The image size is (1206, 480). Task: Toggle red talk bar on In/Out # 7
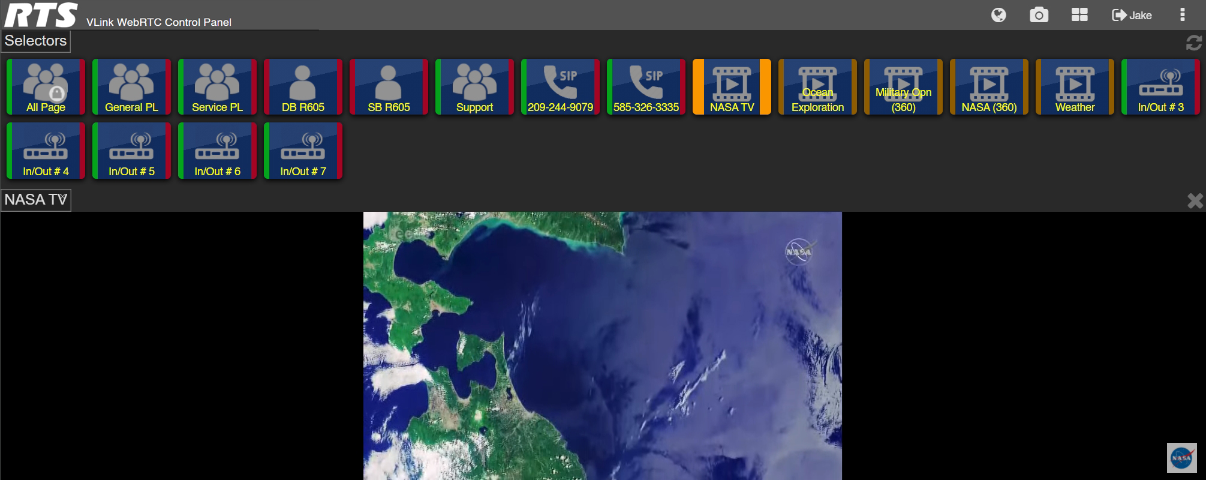pos(339,151)
